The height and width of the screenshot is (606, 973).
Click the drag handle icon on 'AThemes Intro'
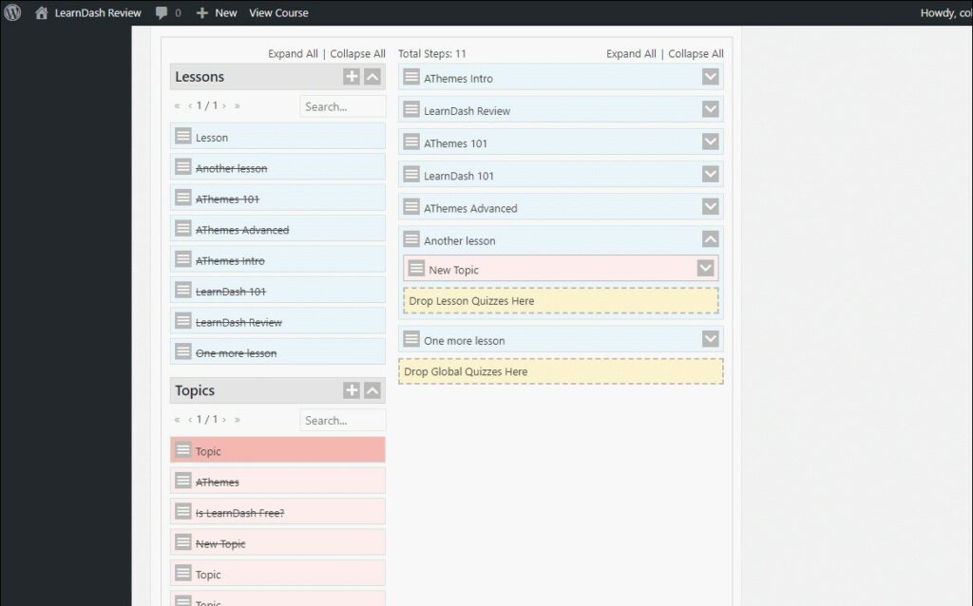click(412, 78)
